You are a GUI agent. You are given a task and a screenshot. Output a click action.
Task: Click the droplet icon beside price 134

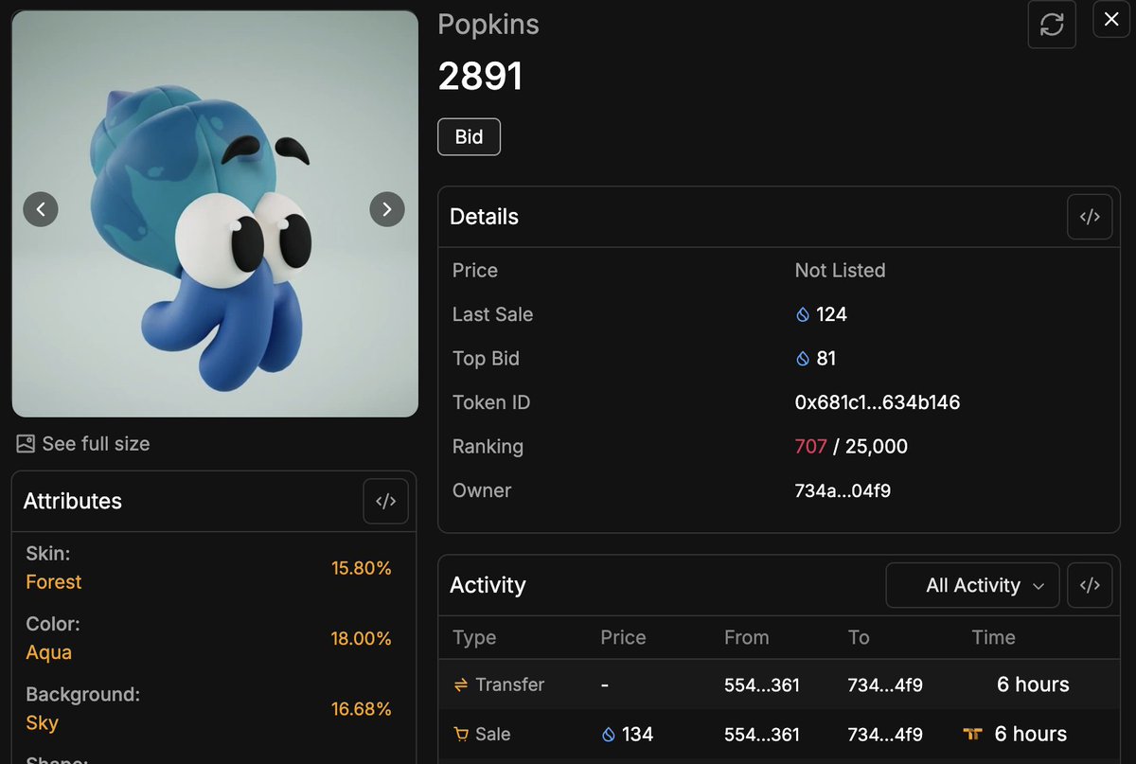(609, 734)
